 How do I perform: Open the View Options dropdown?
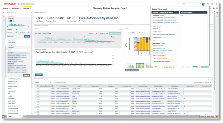[198, 83]
